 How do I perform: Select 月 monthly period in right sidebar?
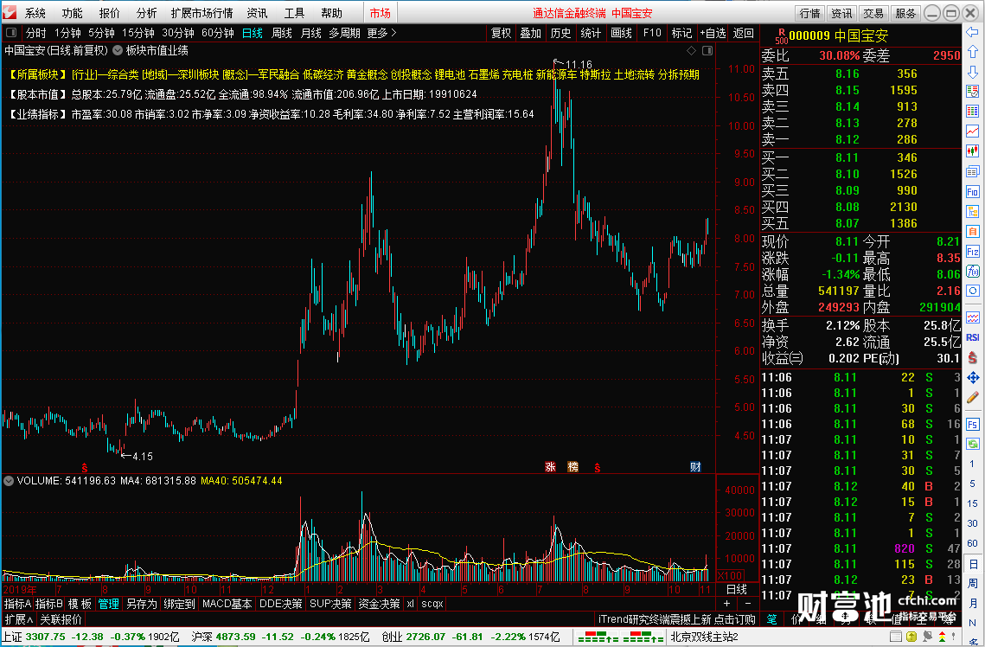pos(972,603)
